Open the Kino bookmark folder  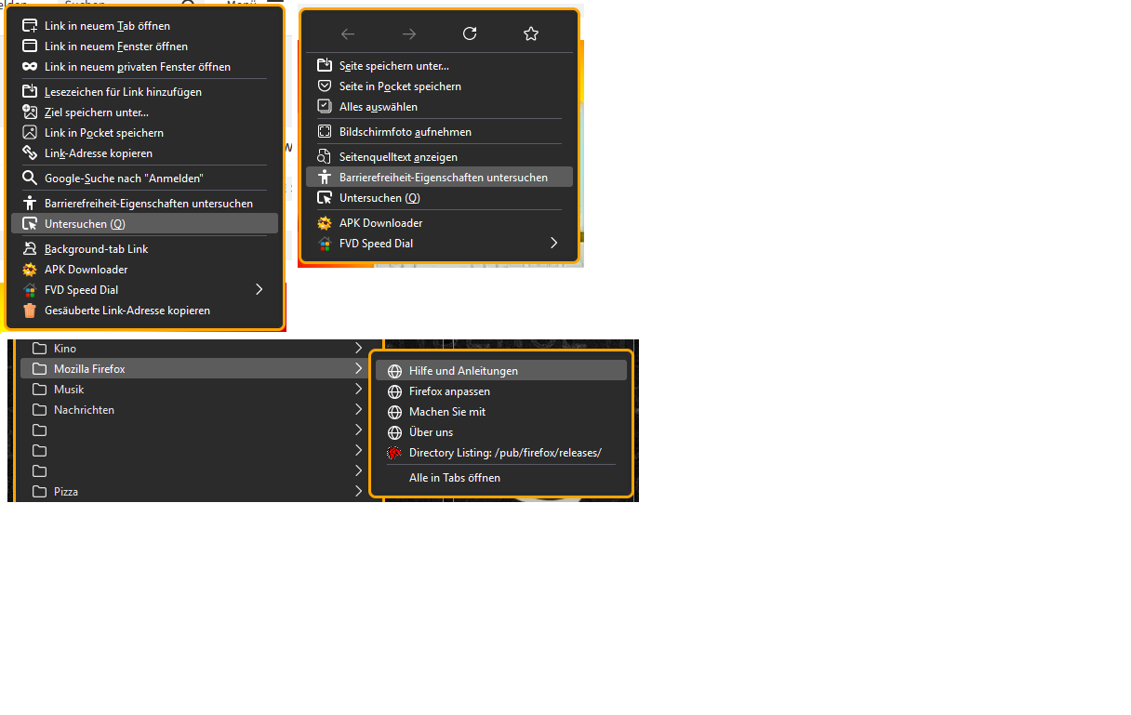[195, 349]
